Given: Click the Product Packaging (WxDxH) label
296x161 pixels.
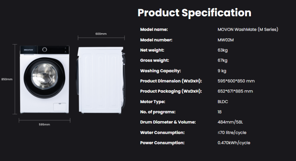Looking at the screenshot, I should 171,91.
